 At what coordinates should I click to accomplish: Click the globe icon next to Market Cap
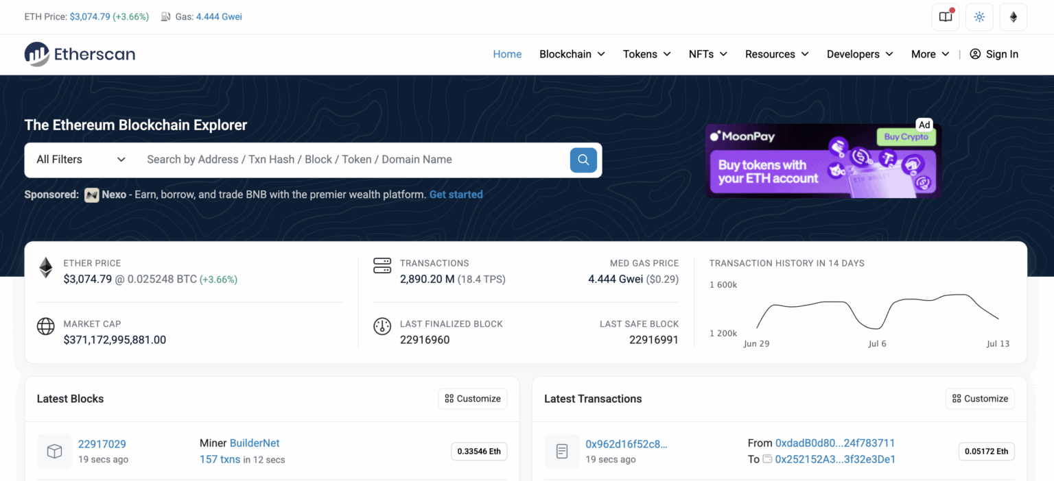pyautogui.click(x=45, y=326)
